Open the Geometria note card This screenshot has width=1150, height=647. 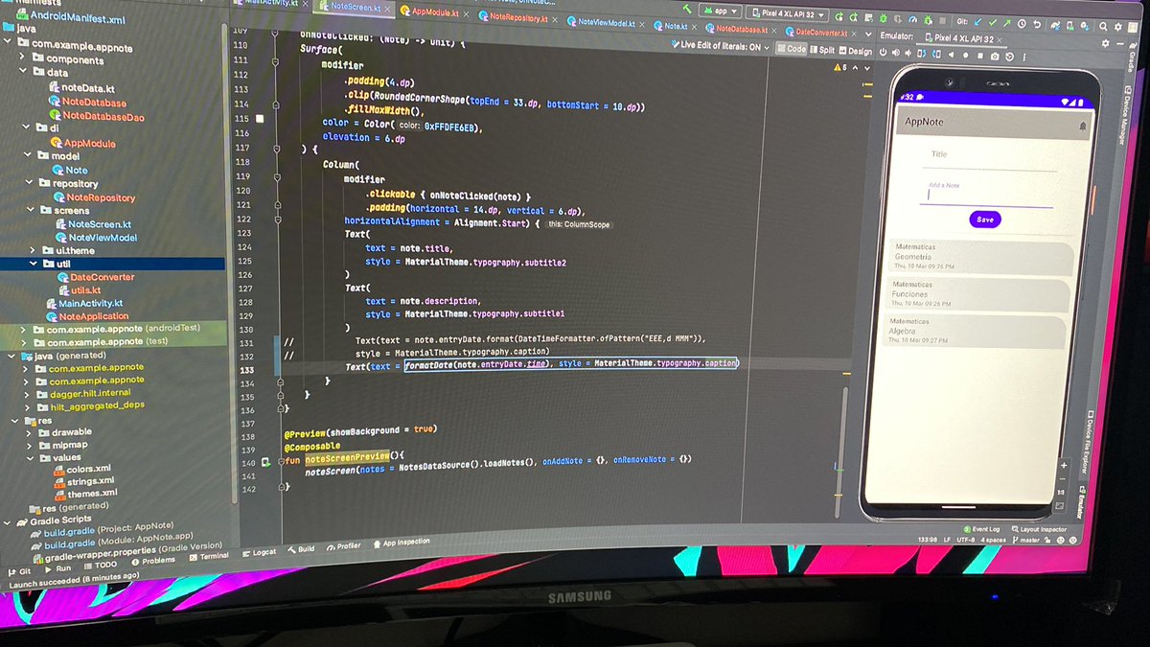click(979, 257)
